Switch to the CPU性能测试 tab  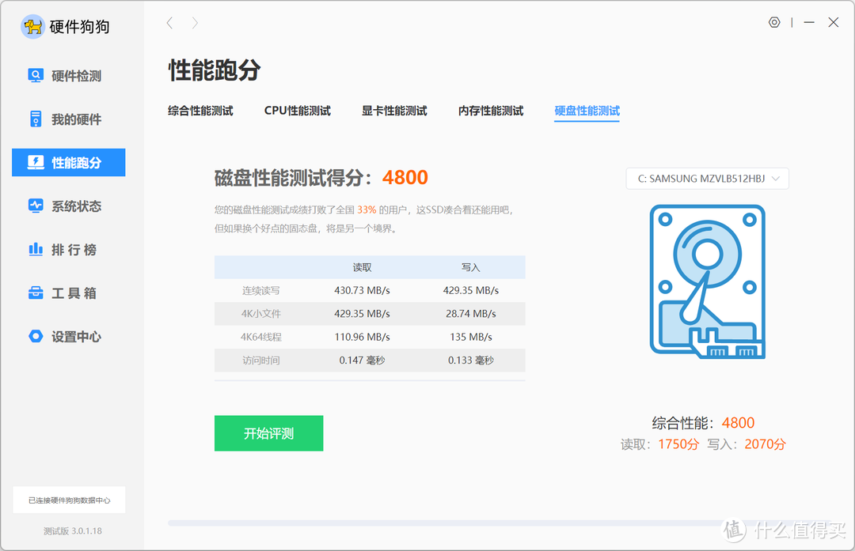point(297,111)
